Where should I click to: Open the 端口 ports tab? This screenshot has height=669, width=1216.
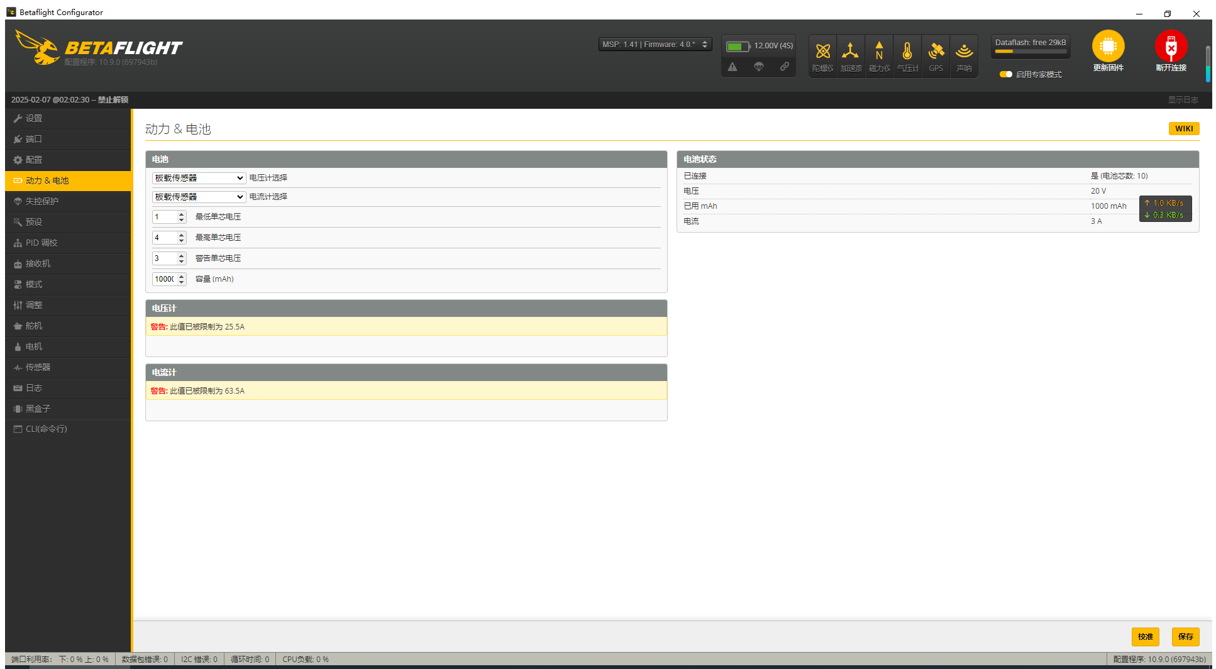(68, 139)
